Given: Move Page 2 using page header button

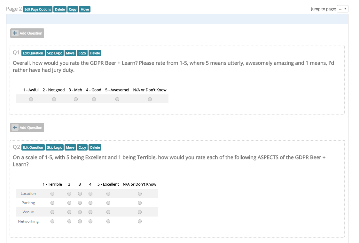Looking at the screenshot, I should pyautogui.click(x=85, y=10).
